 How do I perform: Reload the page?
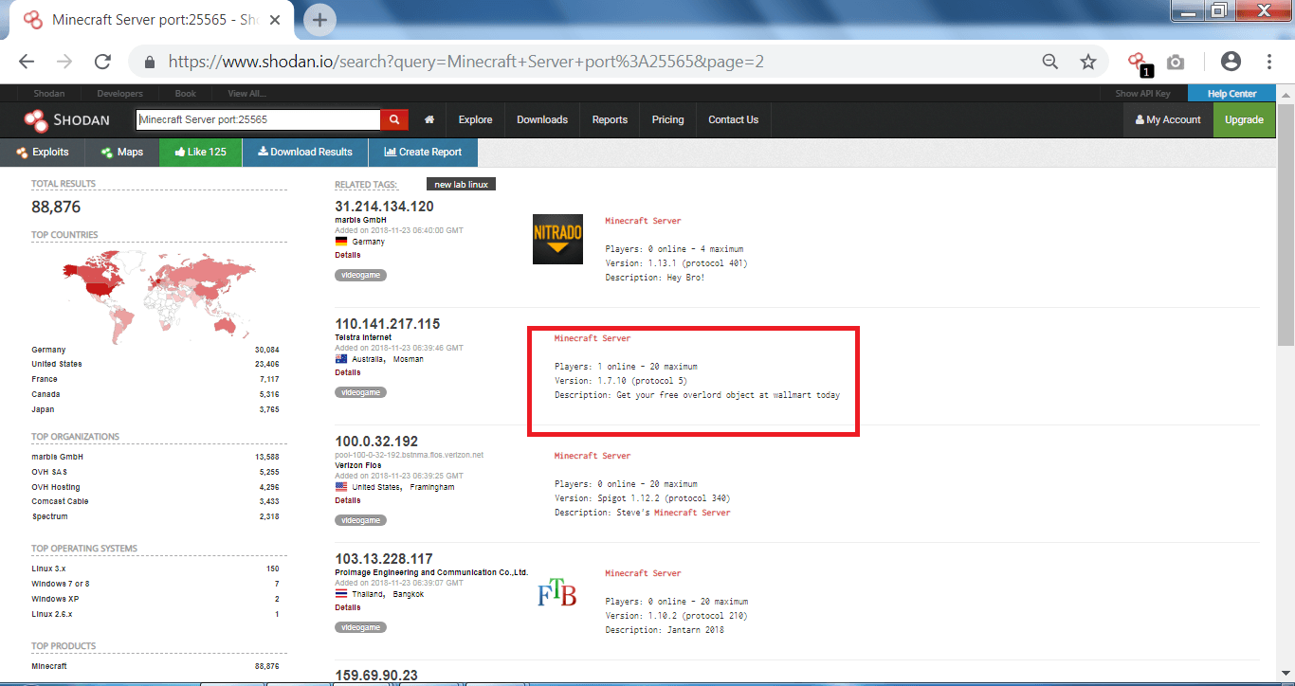tap(102, 62)
